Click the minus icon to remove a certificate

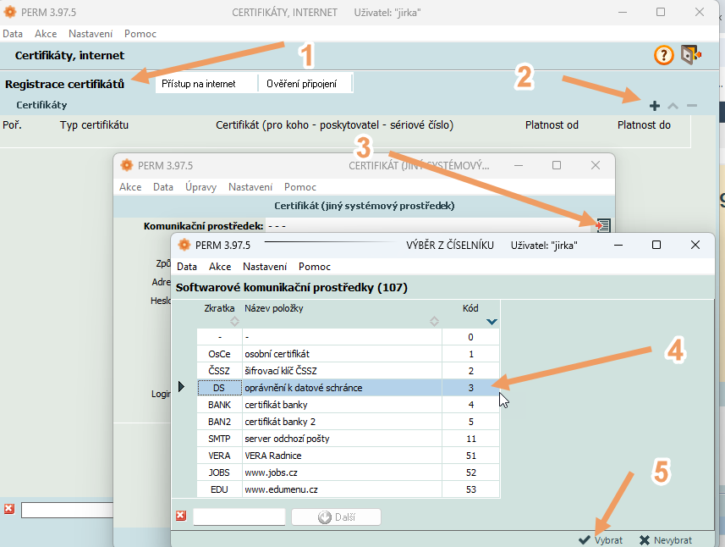point(692,106)
